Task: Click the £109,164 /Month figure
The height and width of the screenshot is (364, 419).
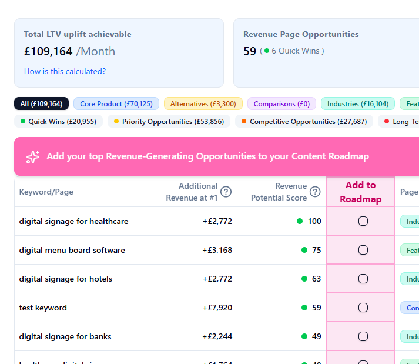Action: tap(69, 51)
